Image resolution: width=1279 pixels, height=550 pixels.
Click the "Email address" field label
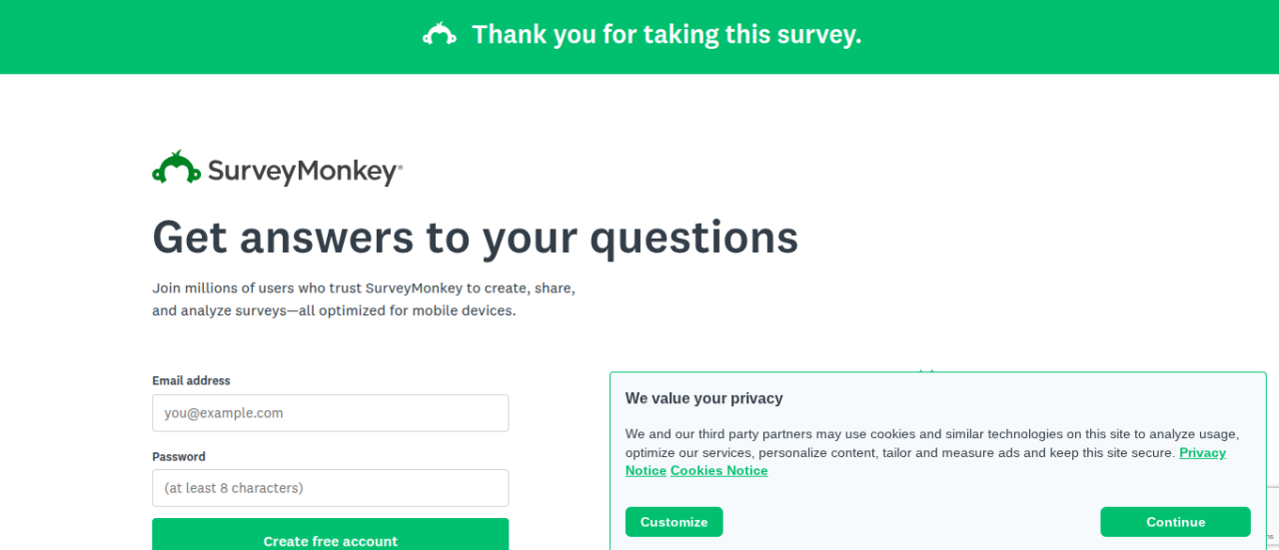pos(191,380)
